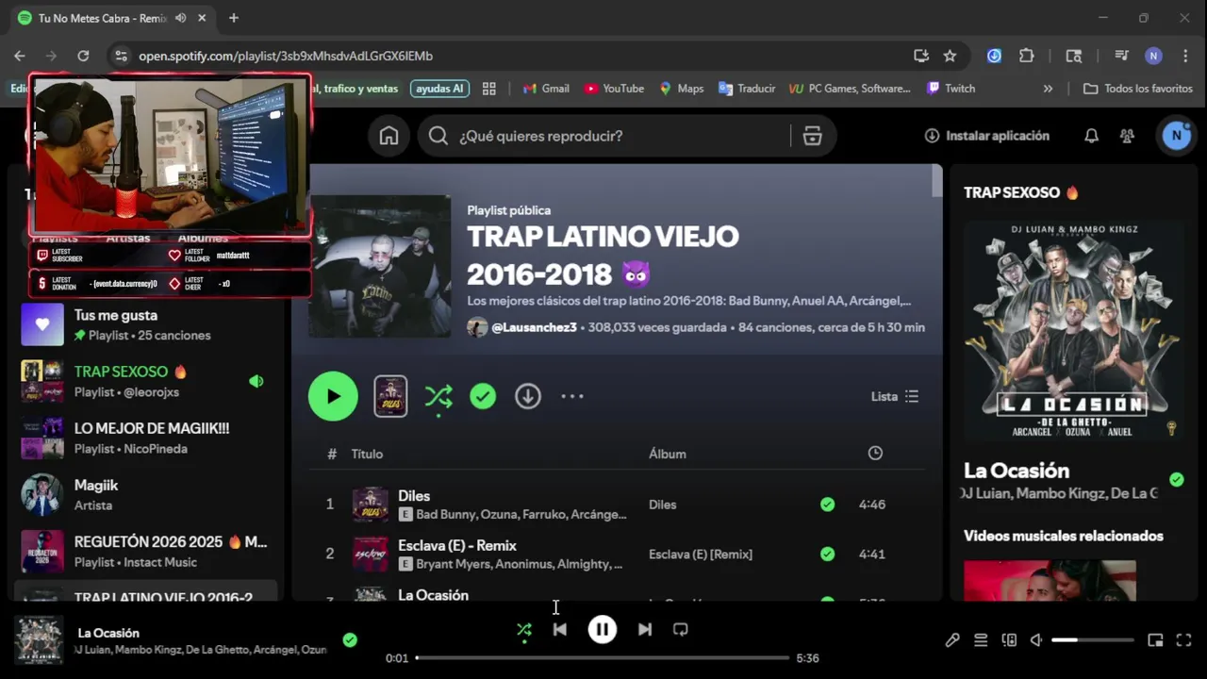This screenshot has width=1207, height=679.
Task: Open the Twitch bookmark
Action: tap(951, 89)
